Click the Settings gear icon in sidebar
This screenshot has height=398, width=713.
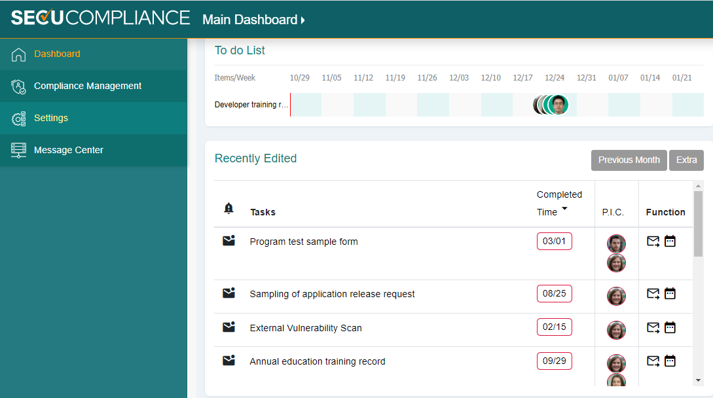click(18, 118)
